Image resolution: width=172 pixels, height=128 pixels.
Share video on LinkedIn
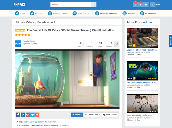click(23, 115)
